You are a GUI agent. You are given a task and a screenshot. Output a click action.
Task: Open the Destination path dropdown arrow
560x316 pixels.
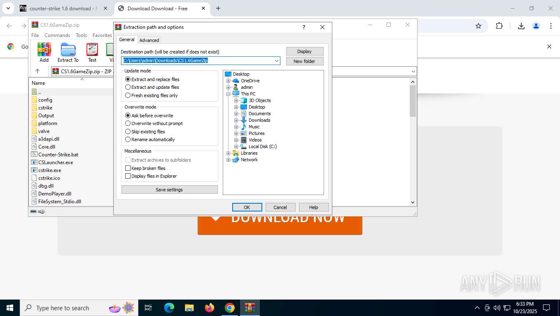tap(277, 61)
